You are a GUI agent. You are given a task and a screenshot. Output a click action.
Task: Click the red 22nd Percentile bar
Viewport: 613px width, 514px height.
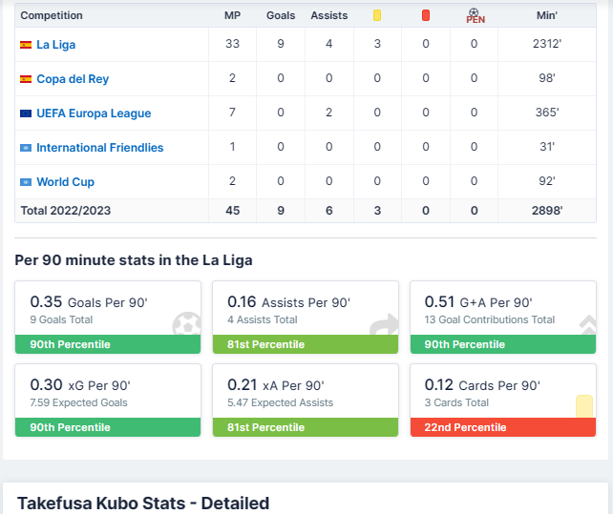click(502, 427)
